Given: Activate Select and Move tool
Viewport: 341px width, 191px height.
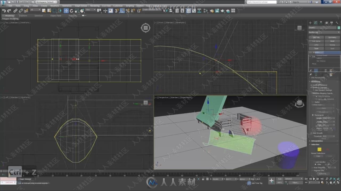Looking at the screenshot, I should click(66, 11).
